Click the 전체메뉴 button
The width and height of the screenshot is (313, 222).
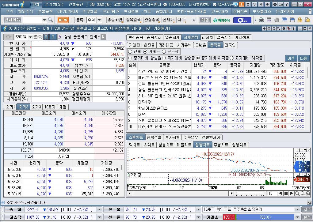click(x=12, y=20)
